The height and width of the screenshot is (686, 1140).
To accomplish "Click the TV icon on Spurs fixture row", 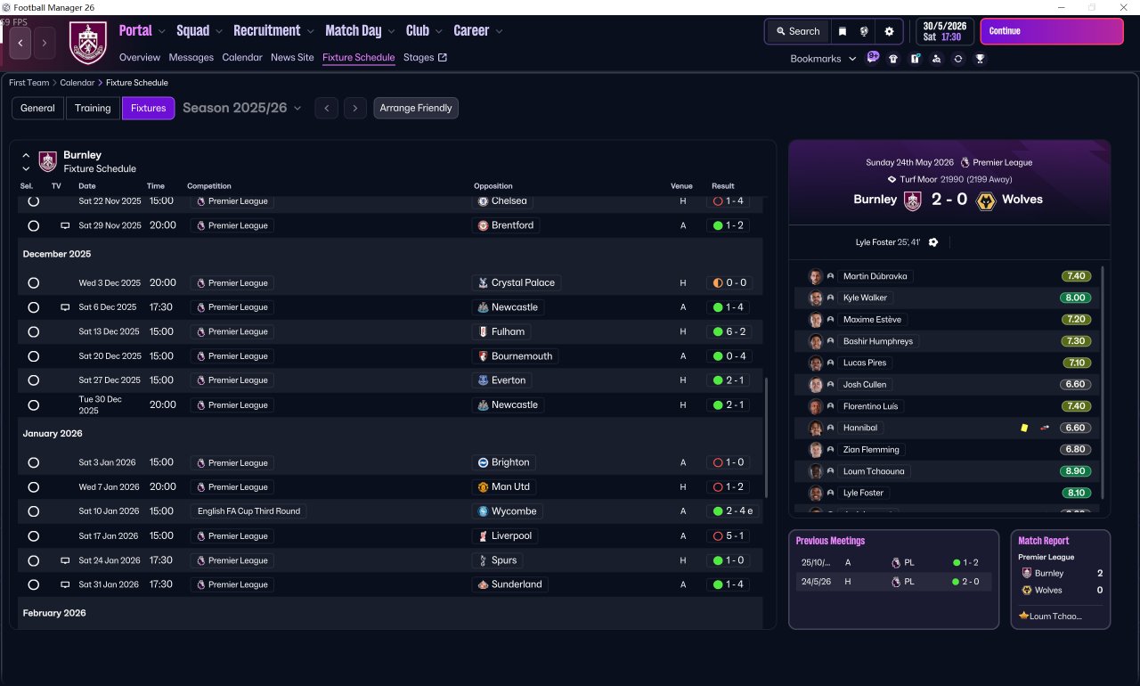I will [x=65, y=560].
